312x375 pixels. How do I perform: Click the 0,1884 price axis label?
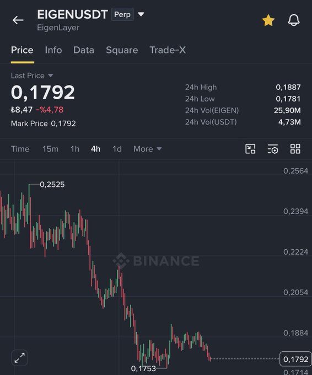point(296,333)
